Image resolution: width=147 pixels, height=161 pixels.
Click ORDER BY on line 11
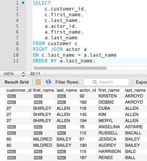pos(45,61)
